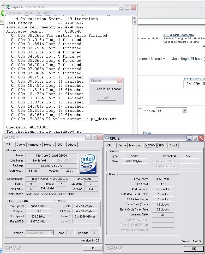
Task: Click the Loop 19 finished line
Action: coord(47,115)
